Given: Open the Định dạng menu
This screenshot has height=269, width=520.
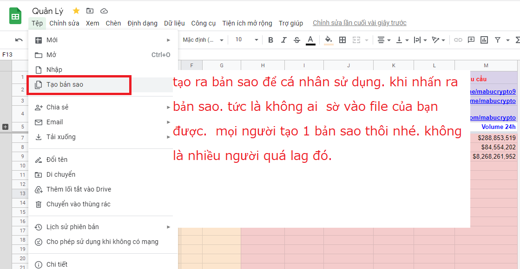Looking at the screenshot, I should coord(142,23).
